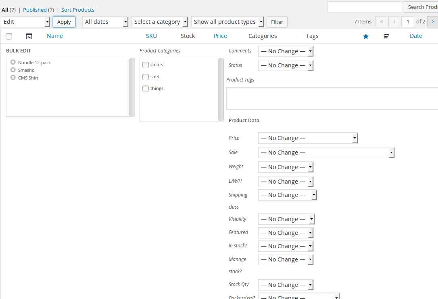Open the Price change dropdown
The width and height of the screenshot is (438, 299).
tap(308, 138)
